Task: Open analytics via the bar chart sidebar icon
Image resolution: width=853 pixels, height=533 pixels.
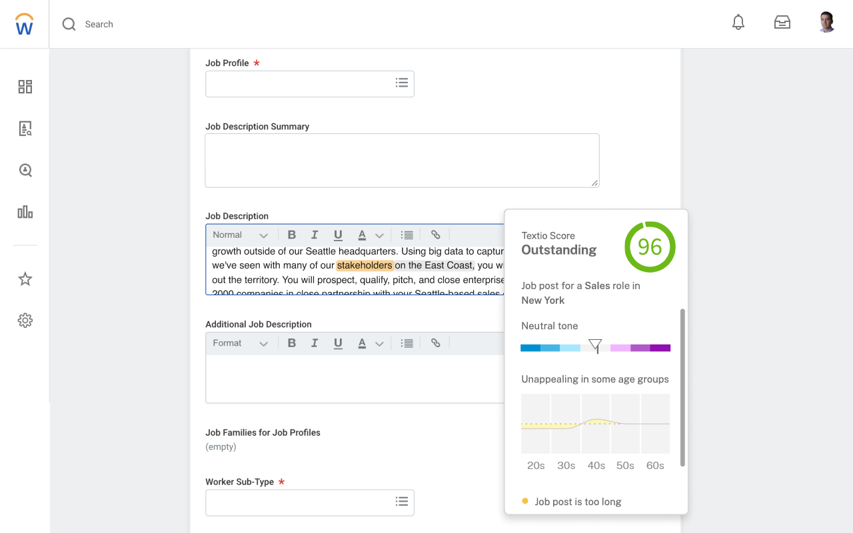Action: point(25,212)
